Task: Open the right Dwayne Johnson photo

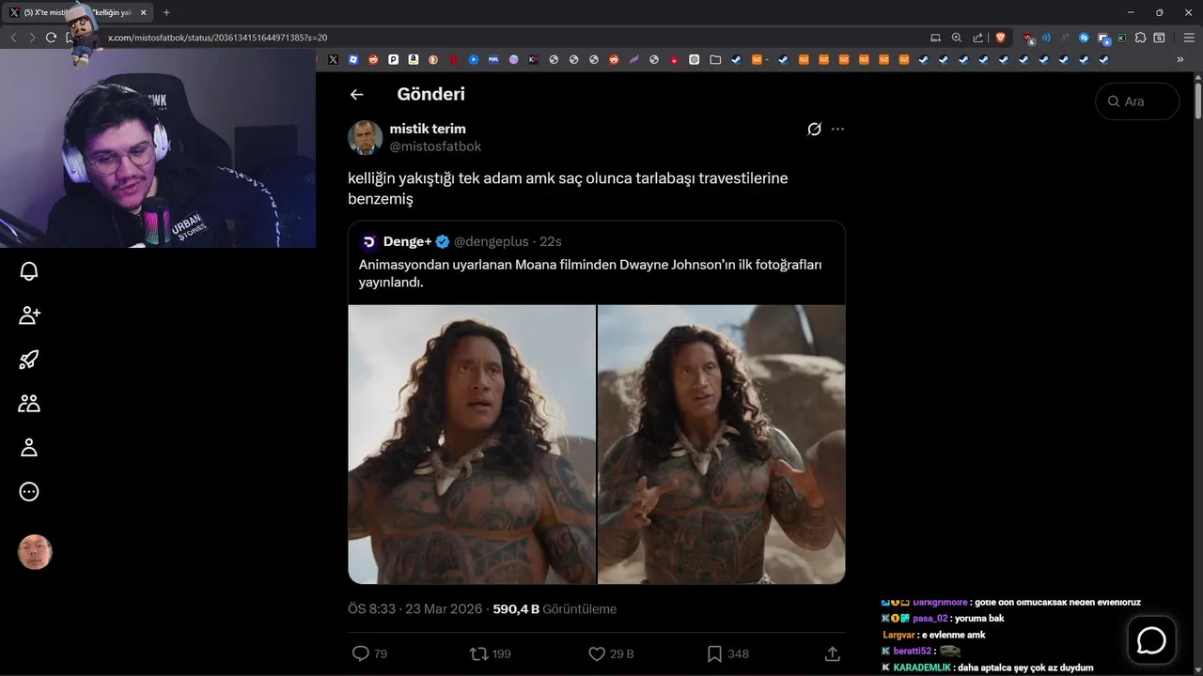Action: [722, 444]
